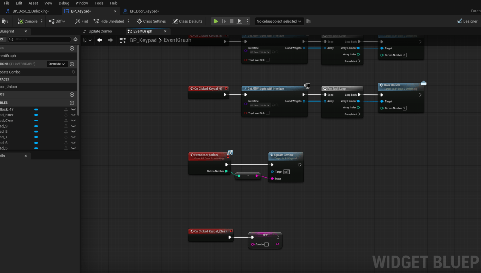The width and height of the screenshot is (481, 273).
Task: Click the Search field in My Blueprint panel
Action: click(40, 39)
